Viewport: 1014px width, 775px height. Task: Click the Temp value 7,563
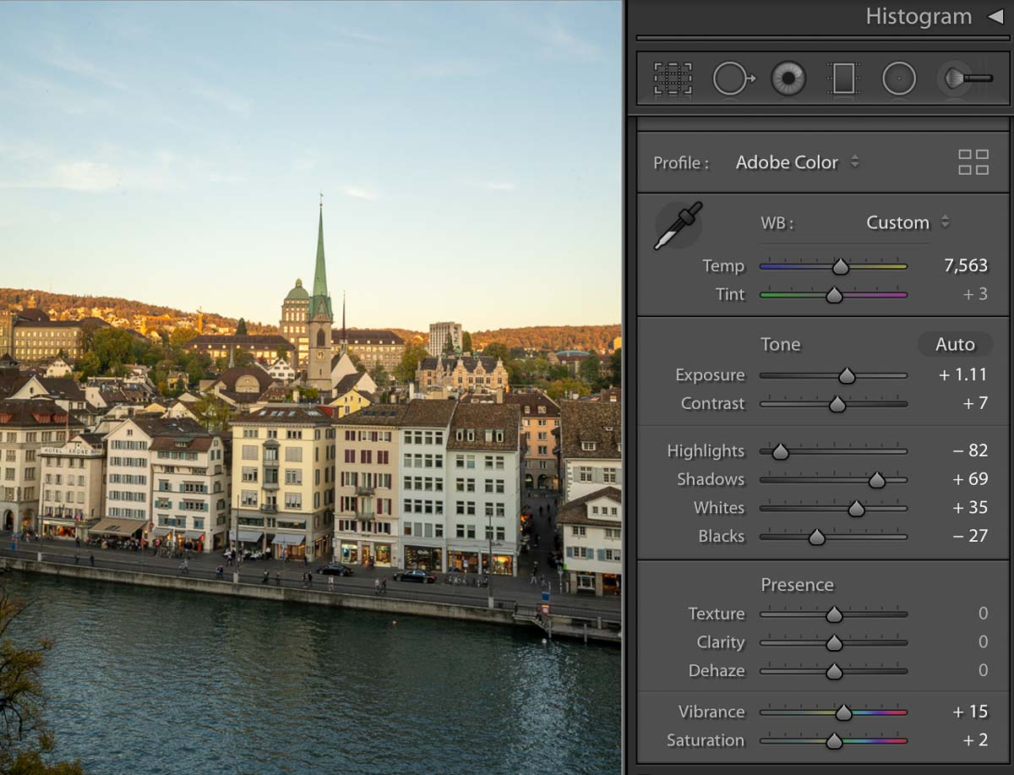coord(965,265)
